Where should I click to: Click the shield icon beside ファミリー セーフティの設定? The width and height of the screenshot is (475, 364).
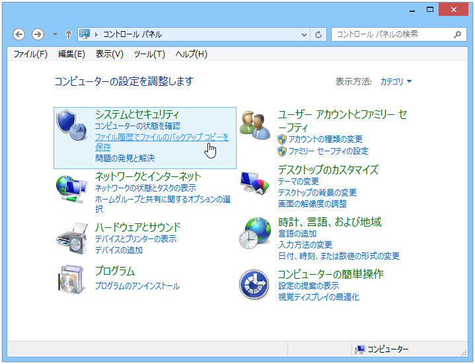[x=282, y=151]
